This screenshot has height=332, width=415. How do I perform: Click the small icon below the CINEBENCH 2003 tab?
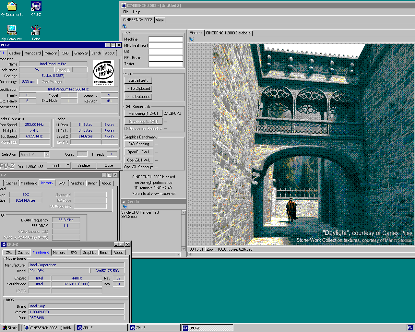click(x=124, y=26)
